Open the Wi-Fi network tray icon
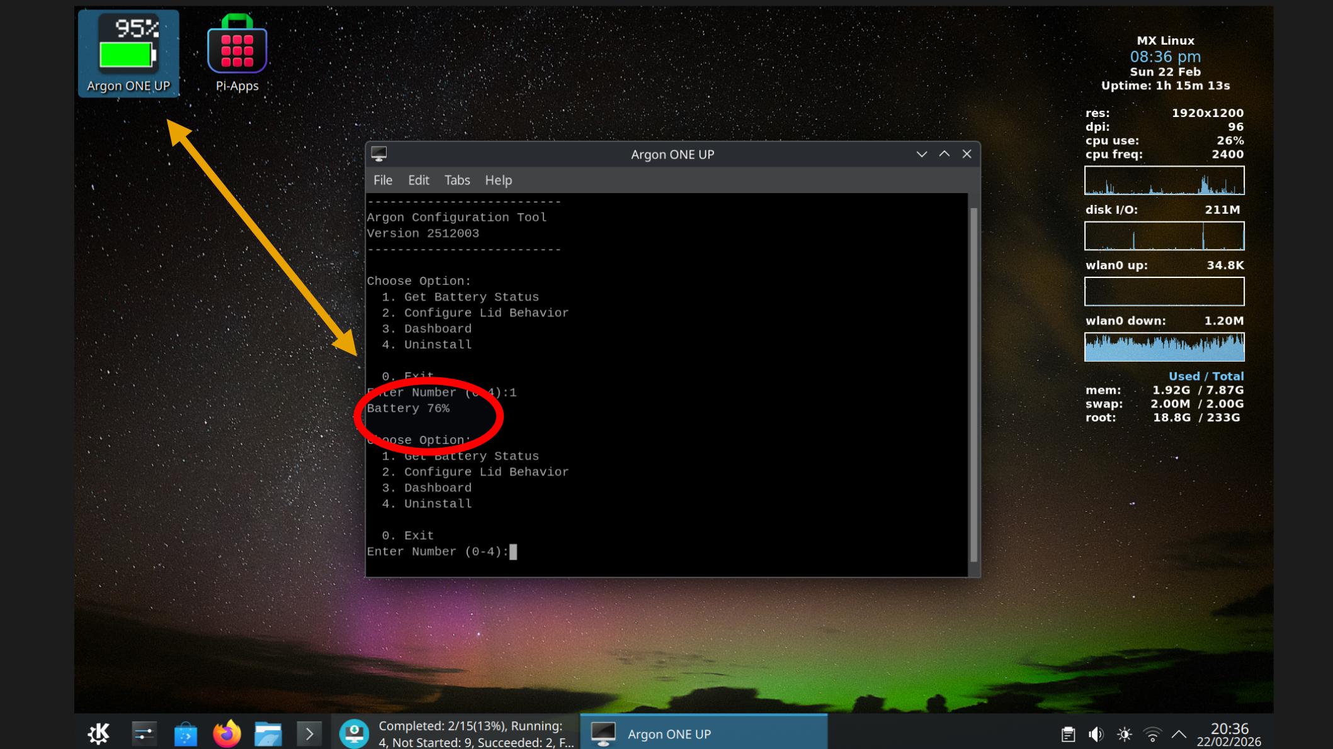 point(1152,734)
